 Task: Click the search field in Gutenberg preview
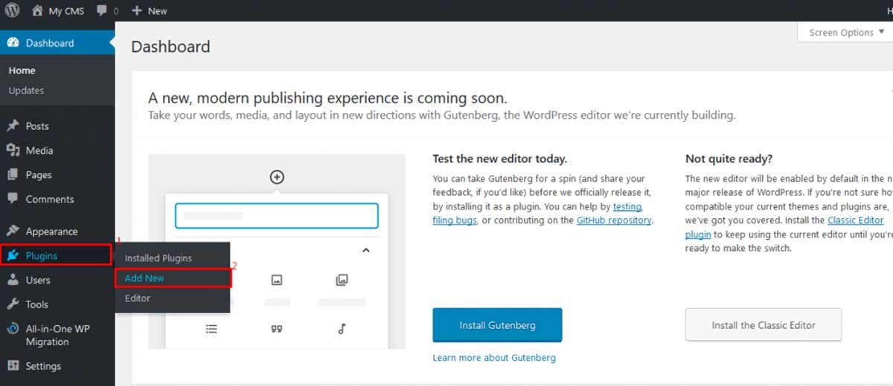(277, 216)
